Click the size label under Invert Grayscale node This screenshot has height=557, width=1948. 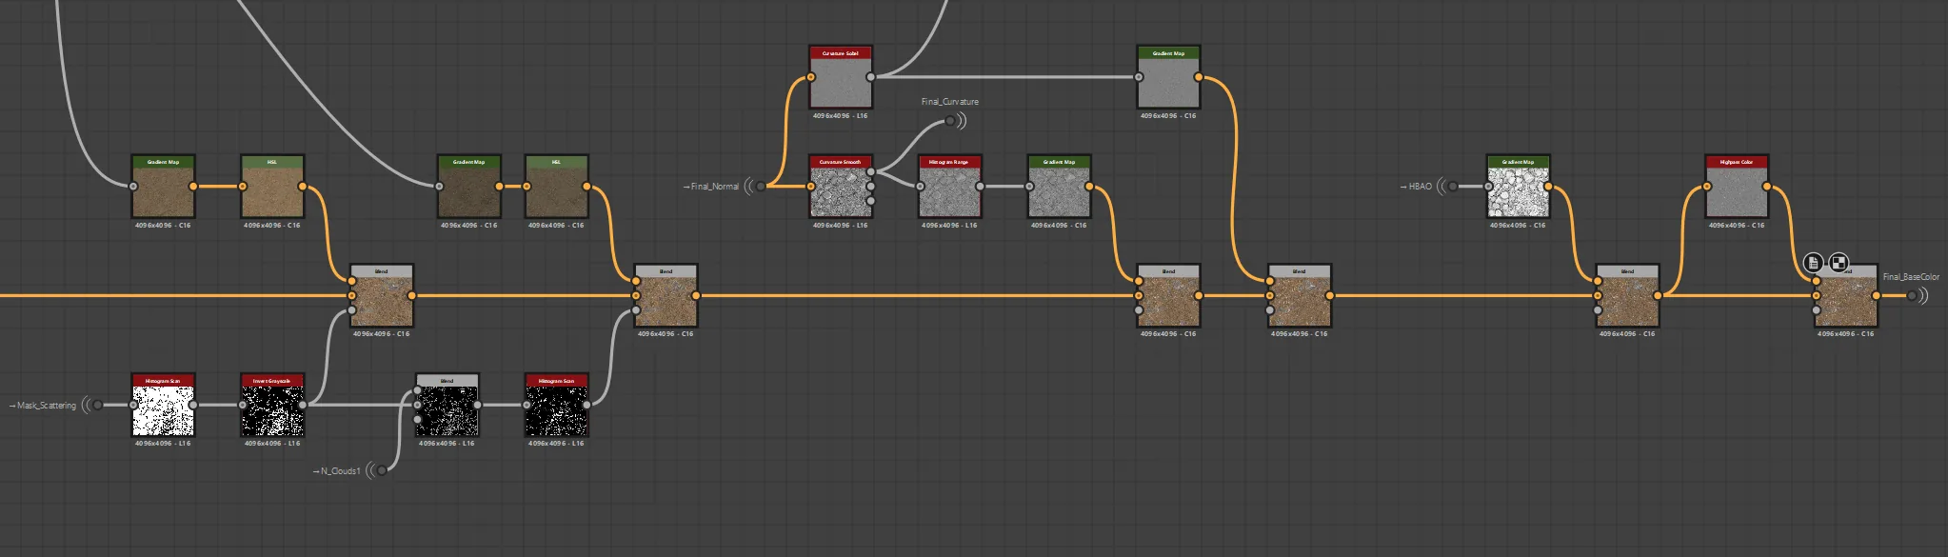tap(271, 444)
